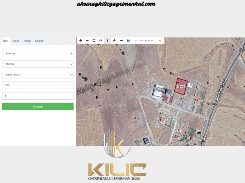Switch to the Adres tab
Image resolution: width=245 pixels, height=183 pixels.
click(16, 41)
